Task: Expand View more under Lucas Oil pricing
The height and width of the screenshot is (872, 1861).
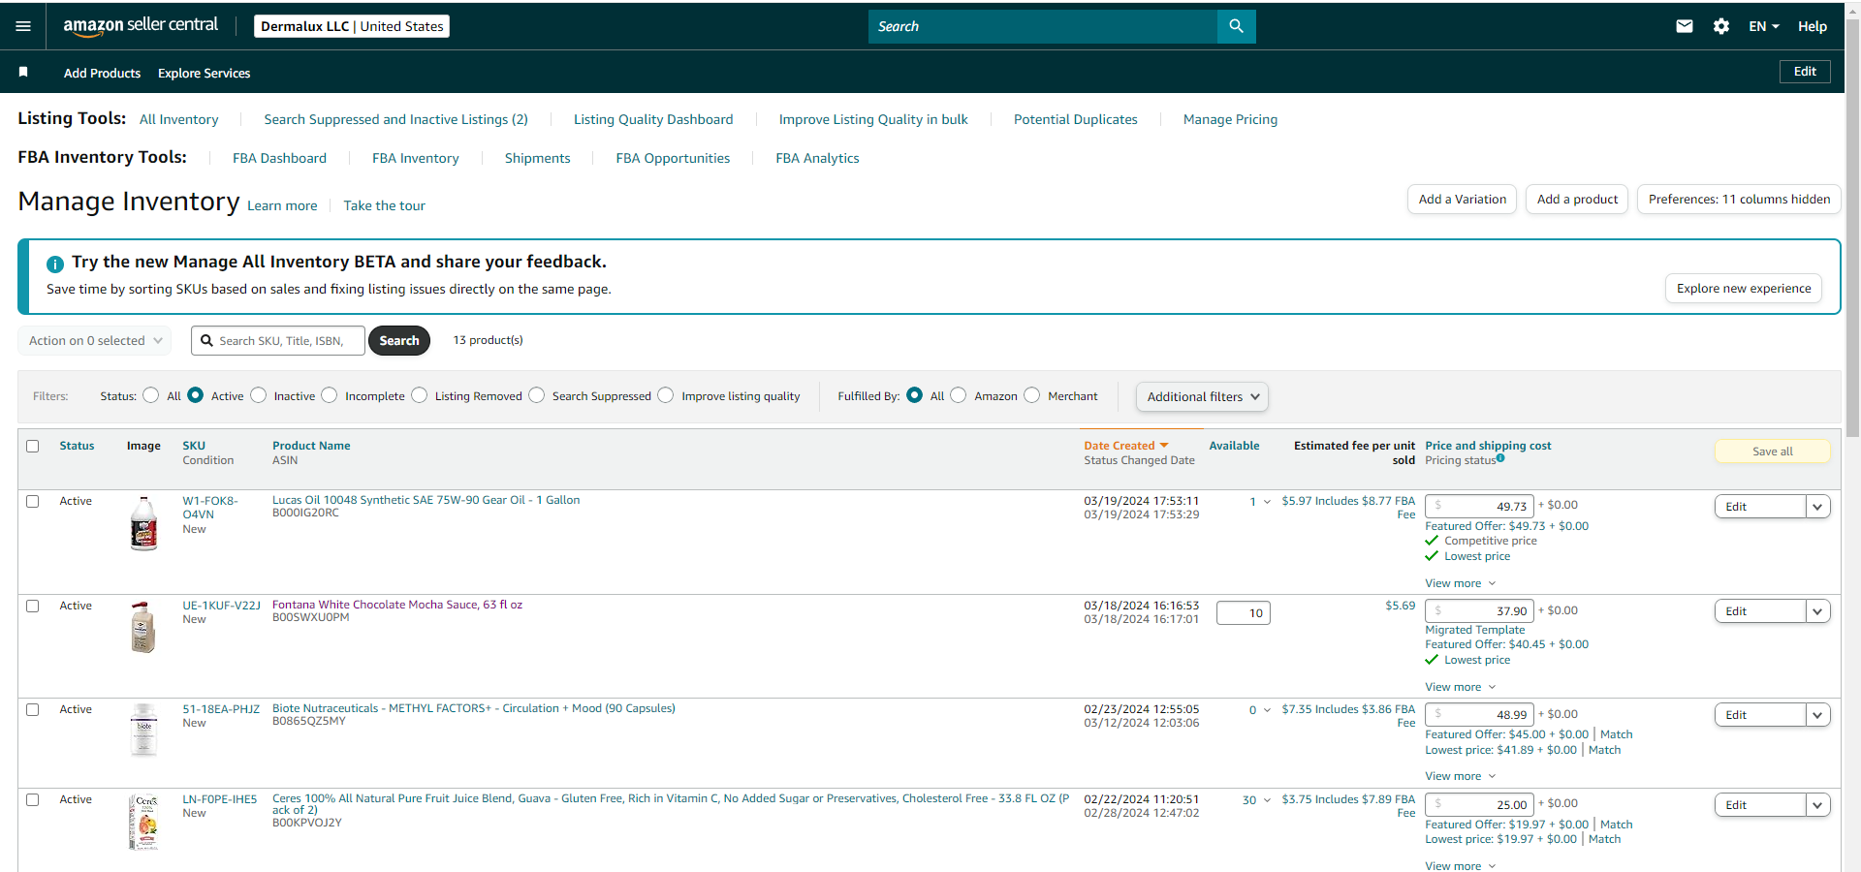Action: pos(1460,583)
